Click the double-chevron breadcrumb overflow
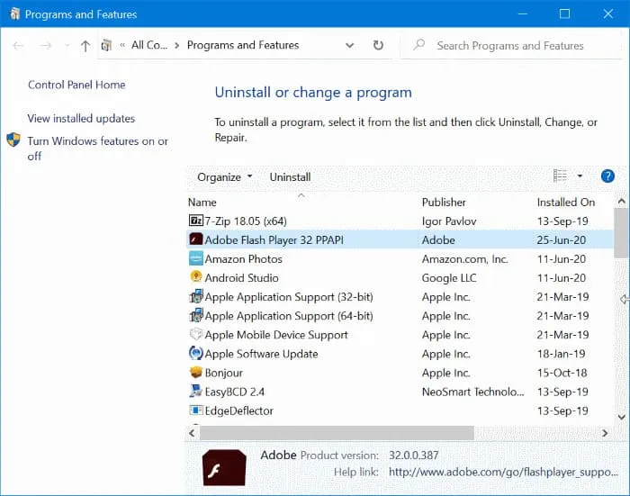This screenshot has height=496, width=630. (122, 45)
